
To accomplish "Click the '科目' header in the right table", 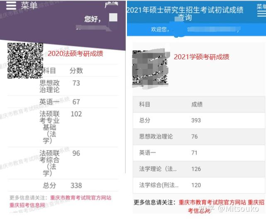I will pyautogui.click(x=144, y=104).
